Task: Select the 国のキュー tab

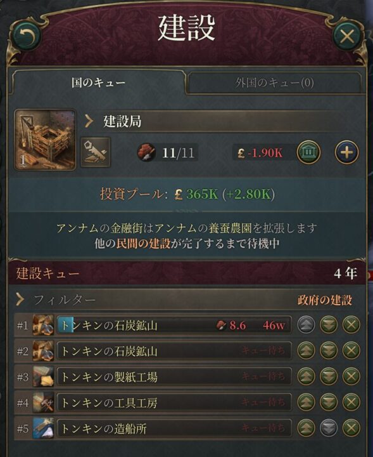Action: (x=98, y=83)
